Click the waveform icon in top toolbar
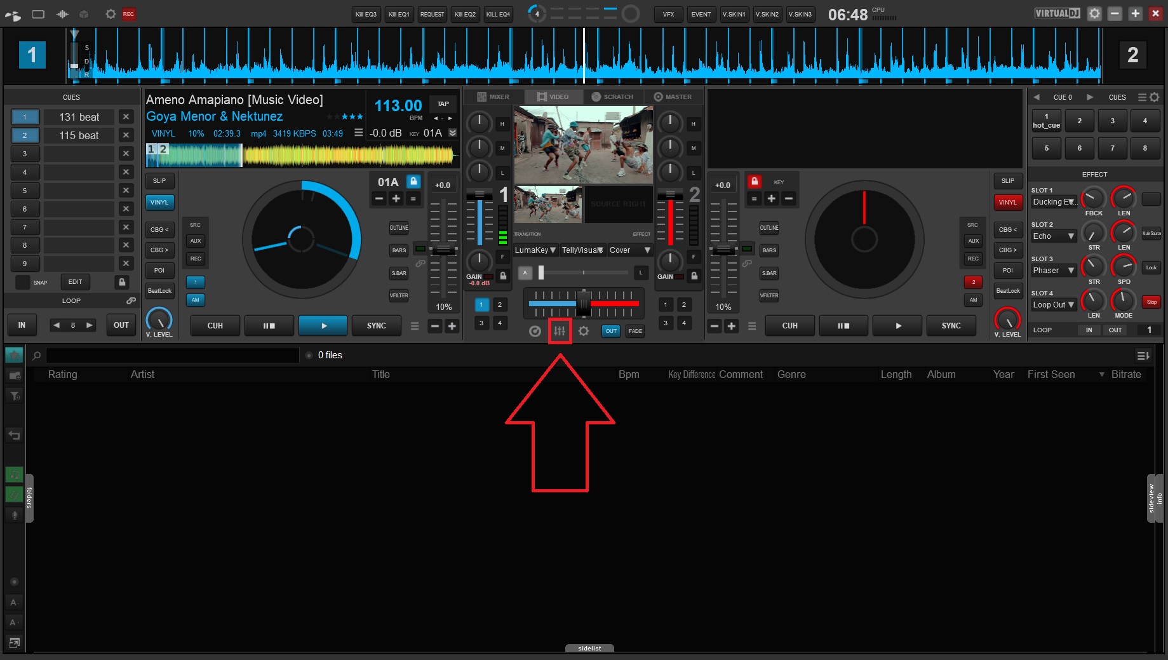 62,14
